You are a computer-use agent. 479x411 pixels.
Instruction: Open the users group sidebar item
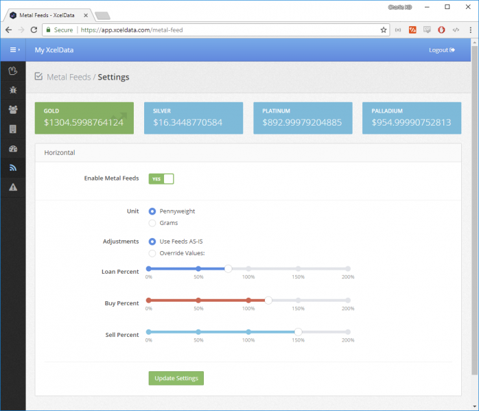pos(13,109)
